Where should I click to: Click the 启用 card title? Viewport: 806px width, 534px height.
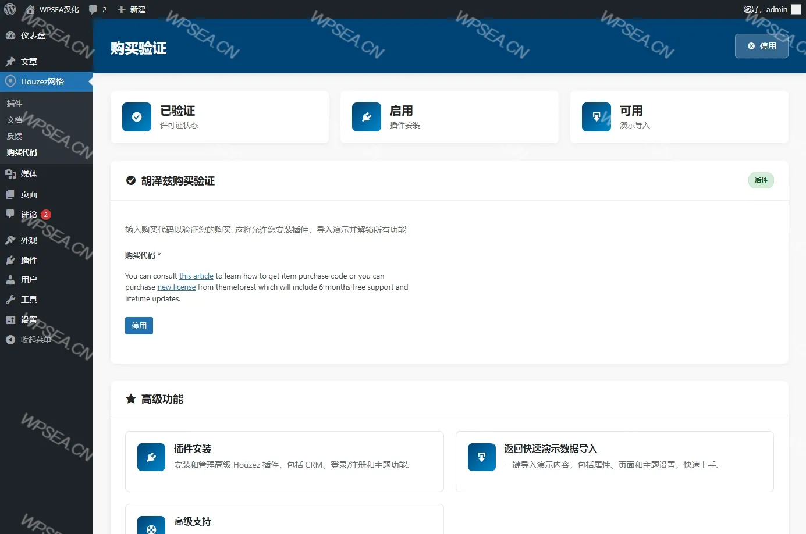pyautogui.click(x=402, y=111)
